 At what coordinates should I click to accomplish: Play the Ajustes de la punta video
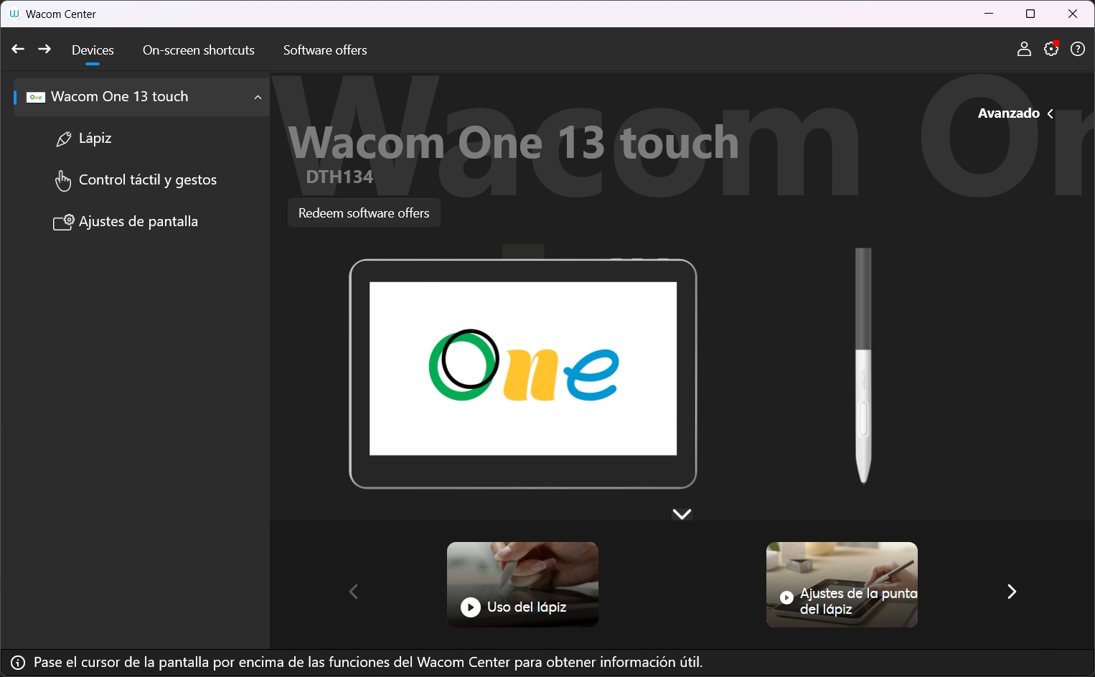(x=787, y=597)
